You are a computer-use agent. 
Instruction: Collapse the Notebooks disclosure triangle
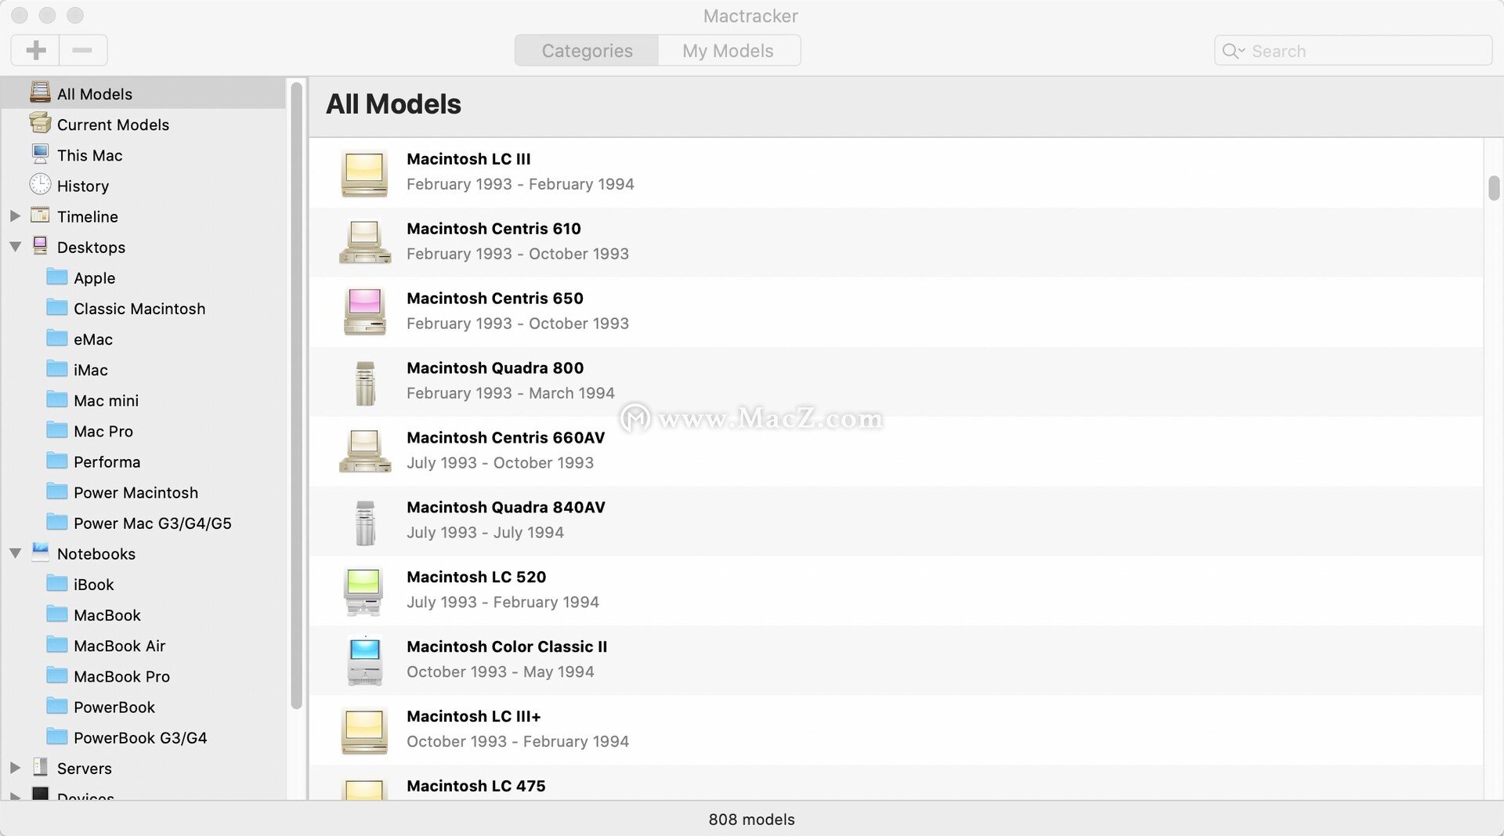pos(15,553)
